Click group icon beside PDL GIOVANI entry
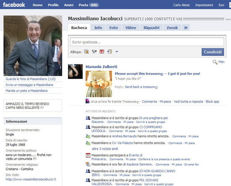The image size is (231, 186). [88, 180]
